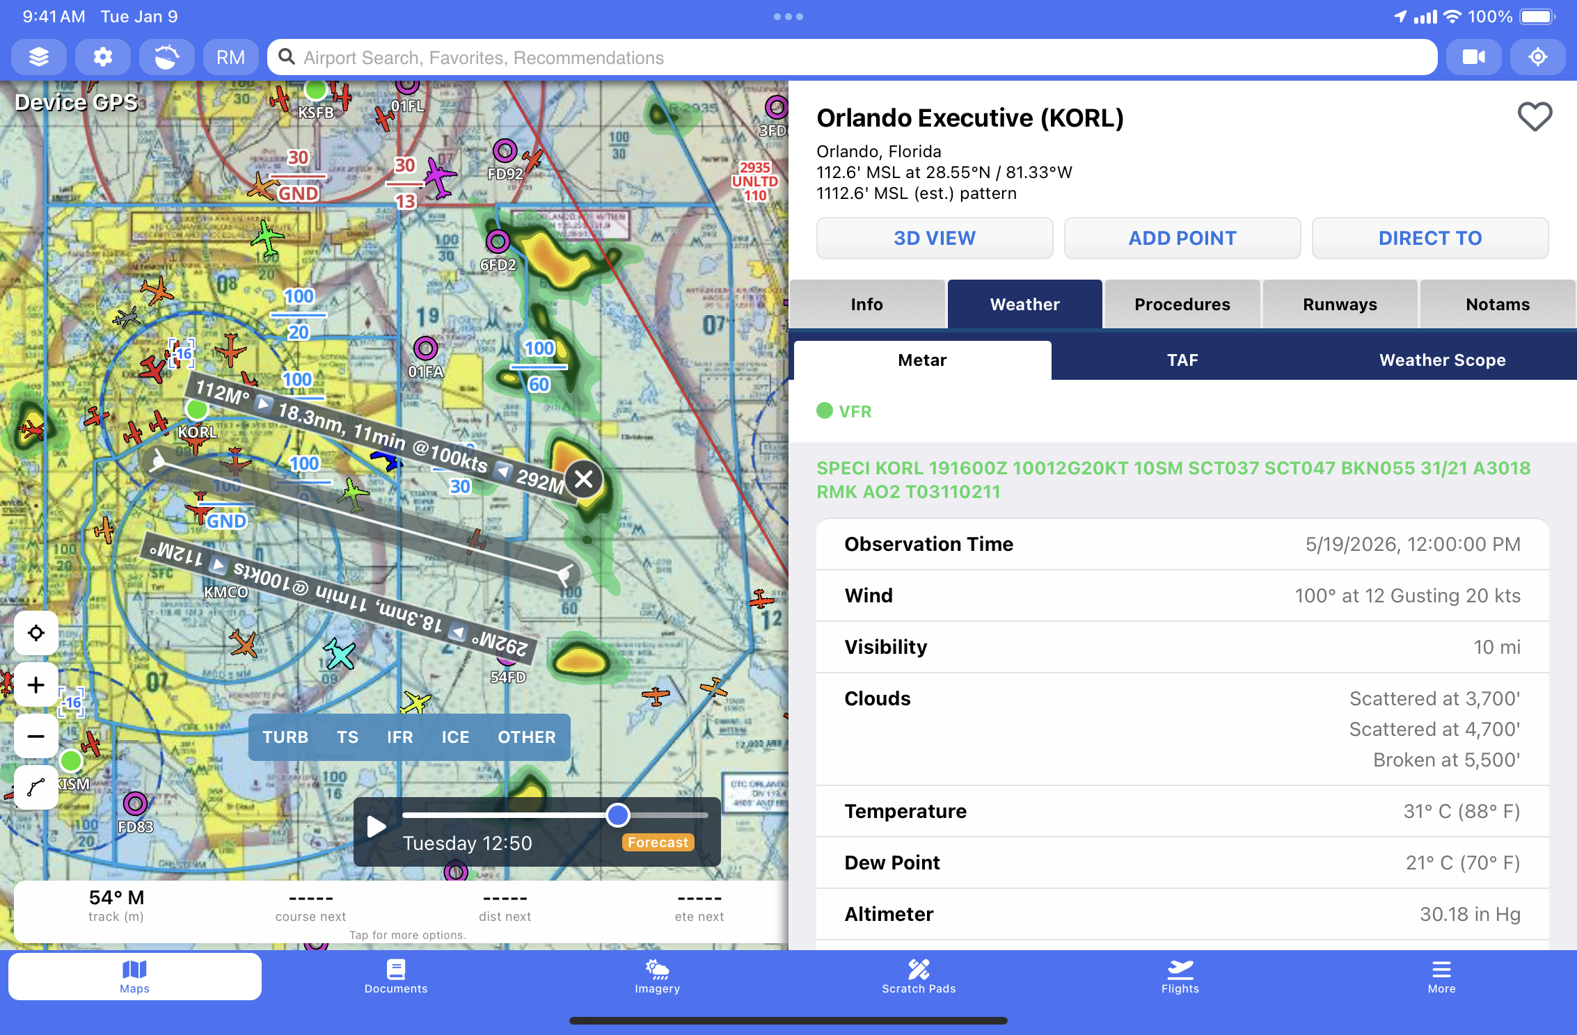
Task: Open 3D VIEW for Orlando Executive
Action: click(x=935, y=238)
